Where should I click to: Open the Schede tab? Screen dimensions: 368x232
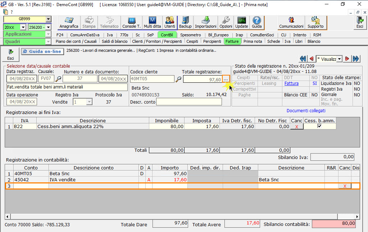pyautogui.click(x=274, y=41)
